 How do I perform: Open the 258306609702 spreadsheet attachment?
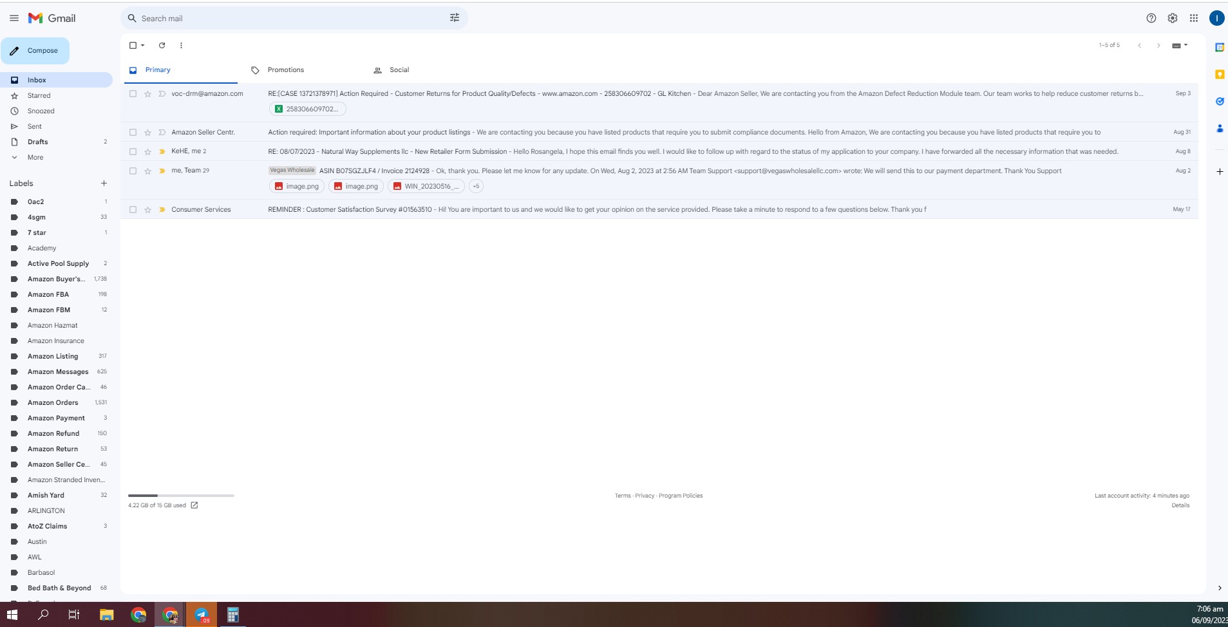pos(307,109)
